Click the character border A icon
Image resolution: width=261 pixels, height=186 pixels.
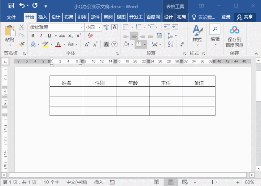pyautogui.click(x=115, y=27)
